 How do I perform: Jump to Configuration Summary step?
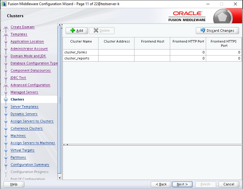tap(30, 165)
